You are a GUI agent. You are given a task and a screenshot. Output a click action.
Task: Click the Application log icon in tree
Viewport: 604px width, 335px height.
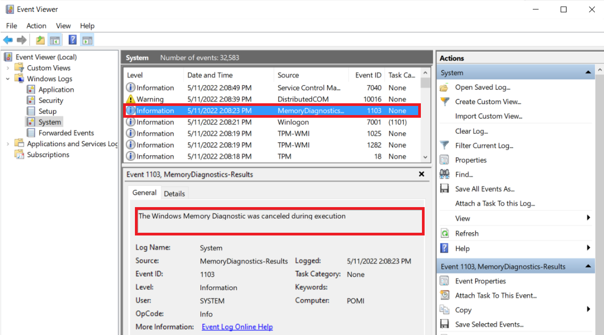pyautogui.click(x=31, y=89)
